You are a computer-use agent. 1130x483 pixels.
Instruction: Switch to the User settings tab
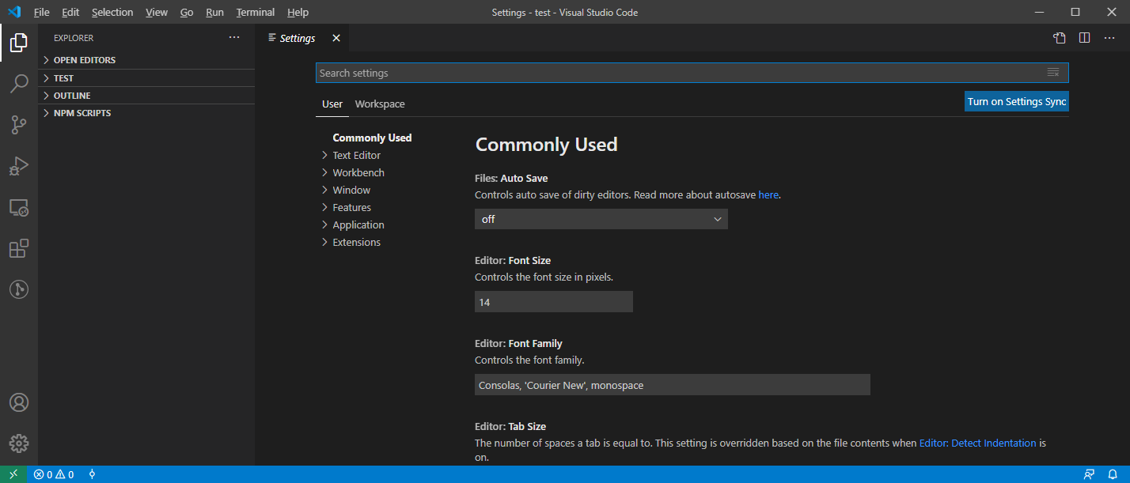coord(332,104)
